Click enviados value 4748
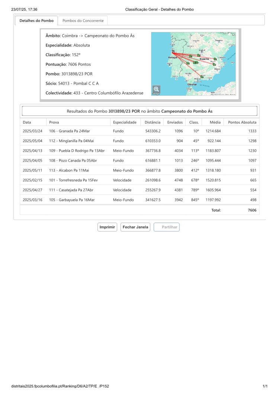The image size is (279, 395). tap(179, 180)
